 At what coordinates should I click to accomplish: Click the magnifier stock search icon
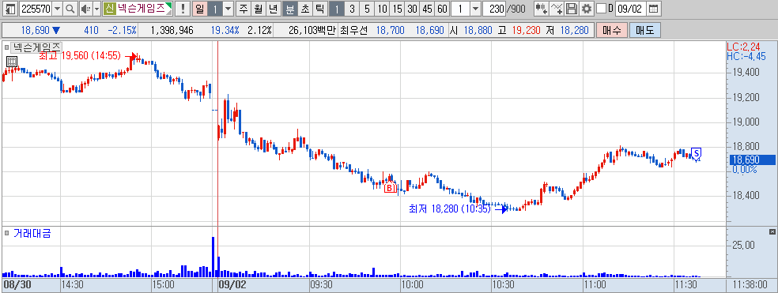(x=70, y=9)
